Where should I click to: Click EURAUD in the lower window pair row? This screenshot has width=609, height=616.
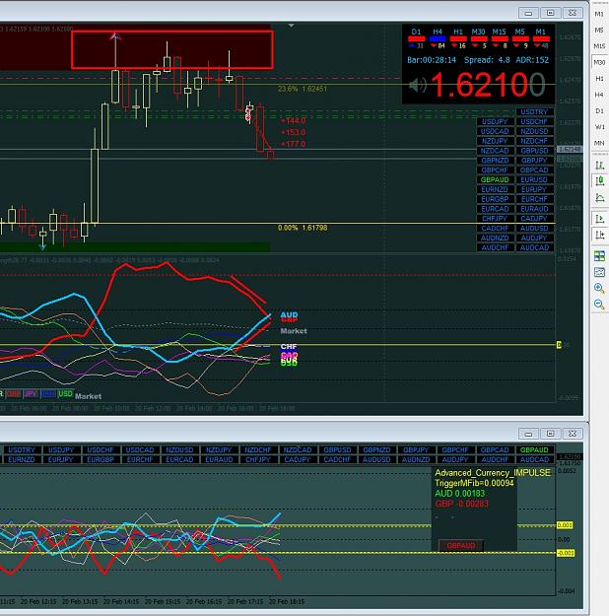tap(219, 459)
